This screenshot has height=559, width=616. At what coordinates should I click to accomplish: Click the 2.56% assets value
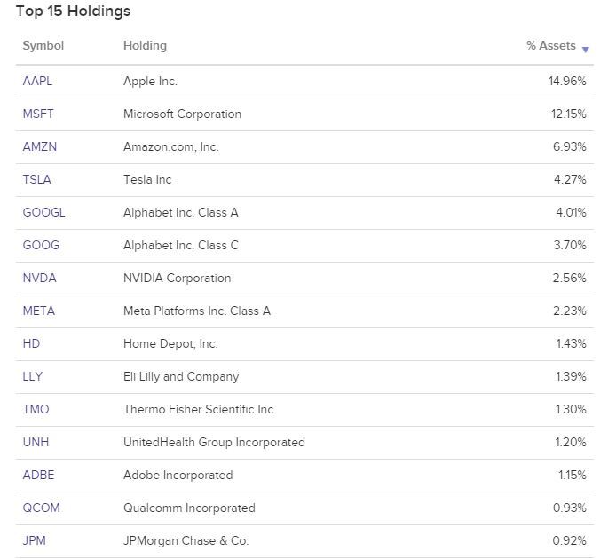569,278
